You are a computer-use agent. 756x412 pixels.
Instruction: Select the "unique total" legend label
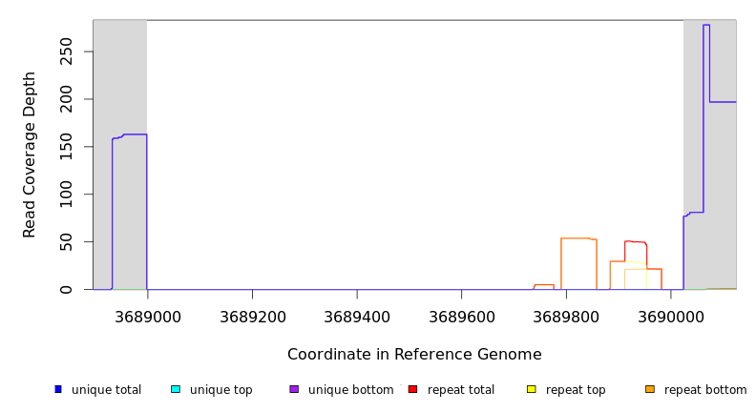(x=106, y=390)
